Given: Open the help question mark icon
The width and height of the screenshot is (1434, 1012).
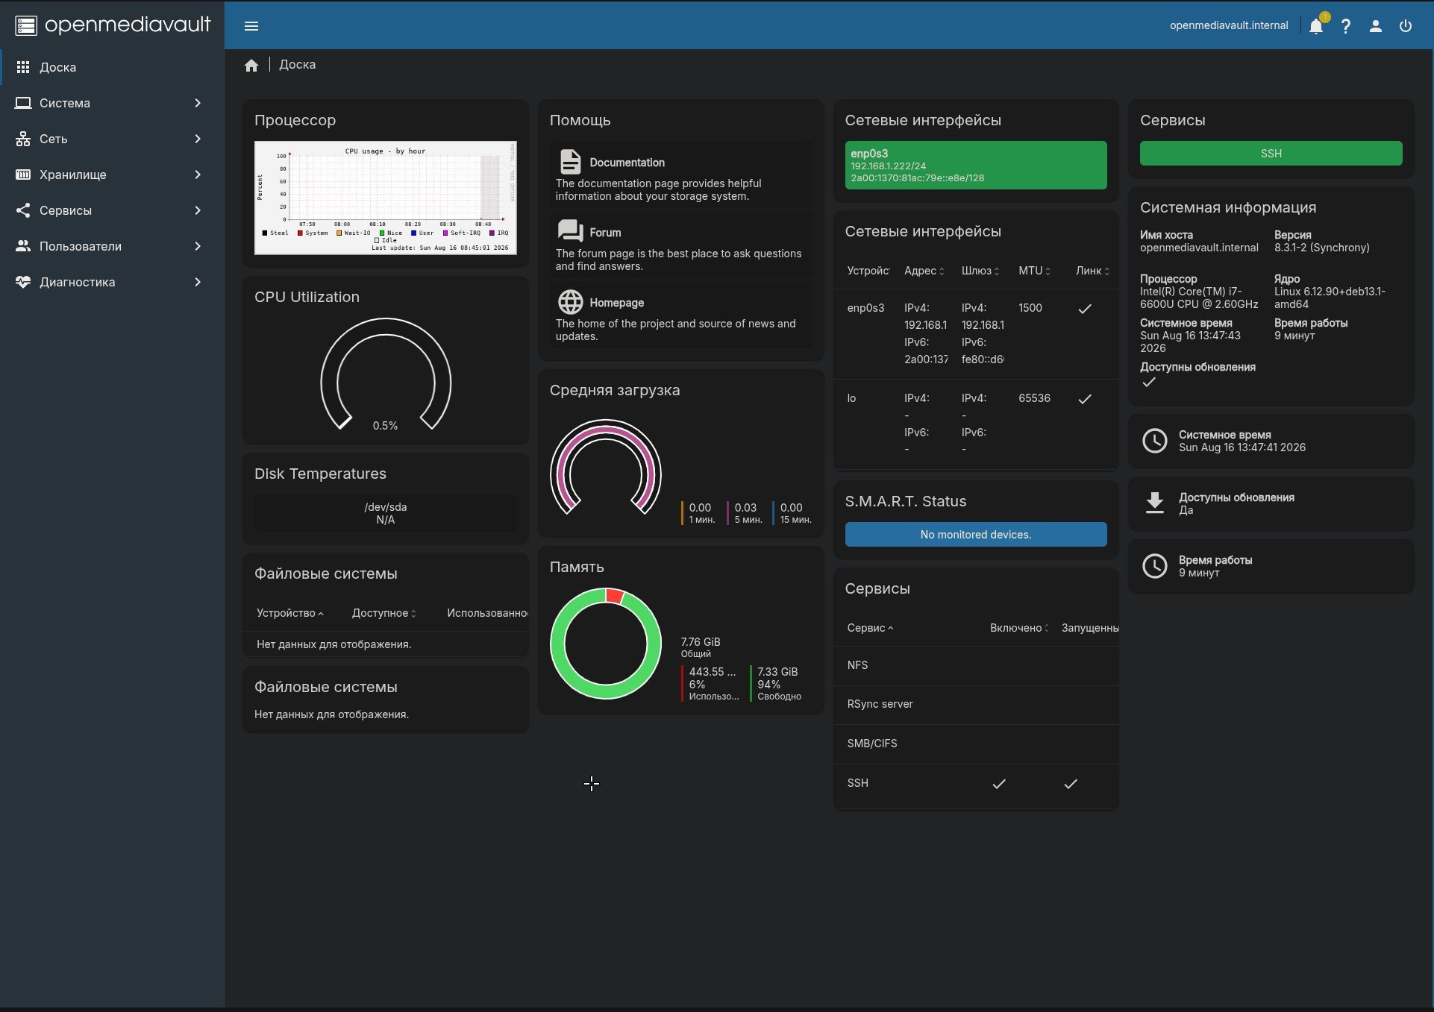Looking at the screenshot, I should pos(1346,26).
